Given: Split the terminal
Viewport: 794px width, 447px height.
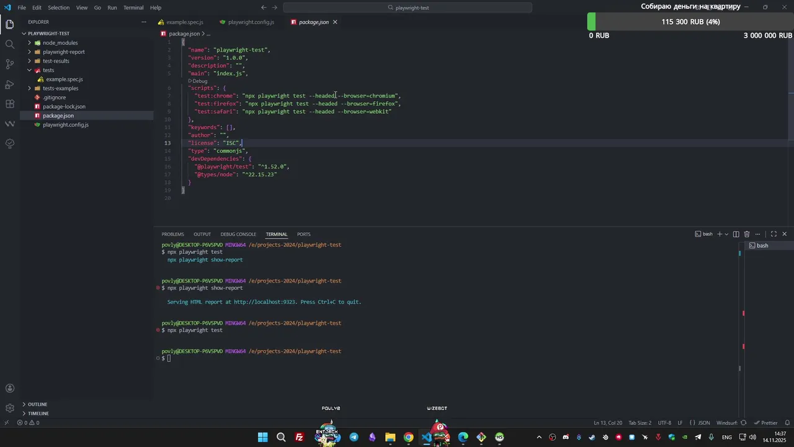Looking at the screenshot, I should click(x=736, y=234).
